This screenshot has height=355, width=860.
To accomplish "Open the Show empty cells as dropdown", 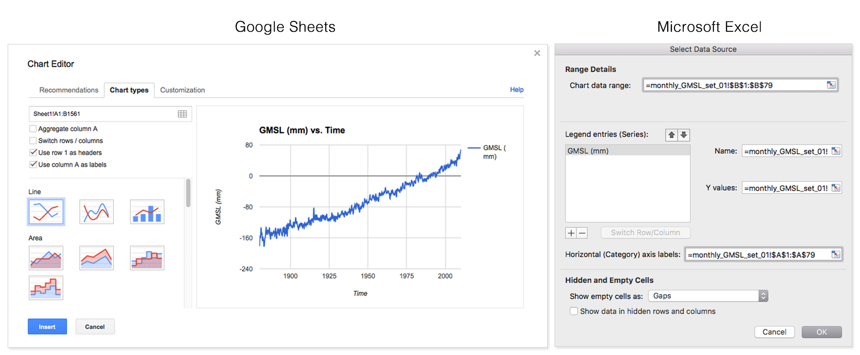I will tap(708, 296).
